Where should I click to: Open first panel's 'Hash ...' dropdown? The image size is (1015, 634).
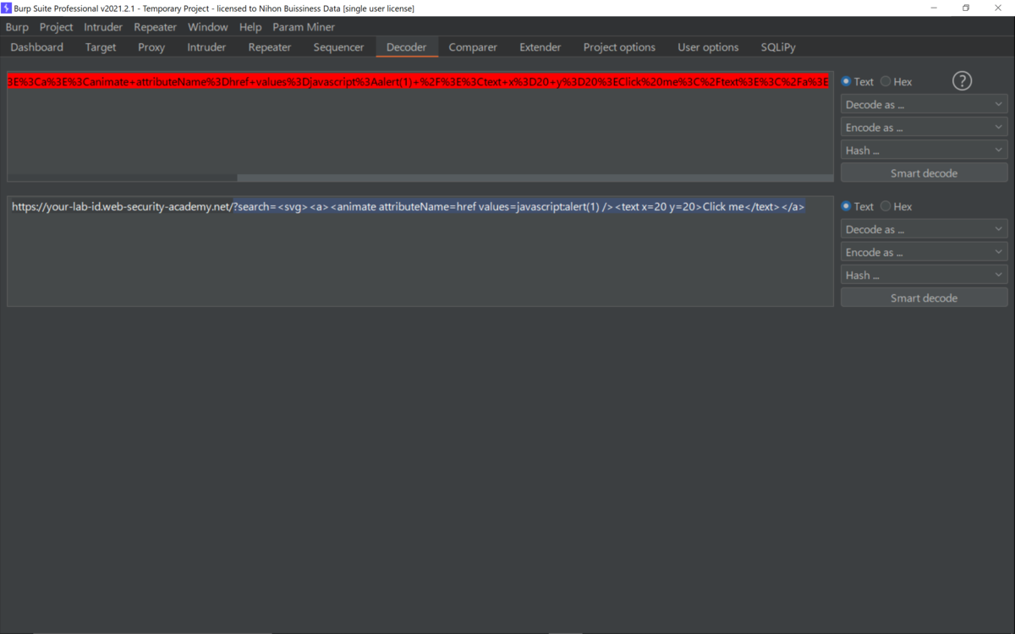pyautogui.click(x=924, y=150)
